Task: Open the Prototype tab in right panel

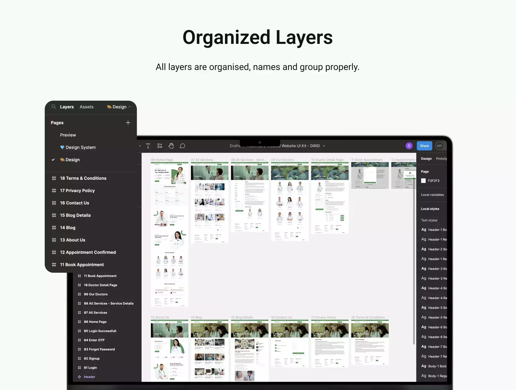Action: [x=441, y=159]
